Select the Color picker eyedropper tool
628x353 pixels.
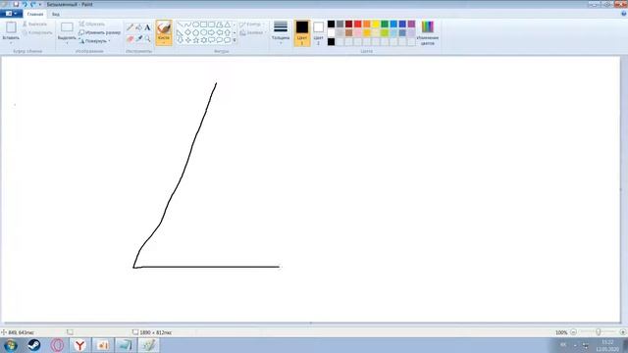pos(138,39)
